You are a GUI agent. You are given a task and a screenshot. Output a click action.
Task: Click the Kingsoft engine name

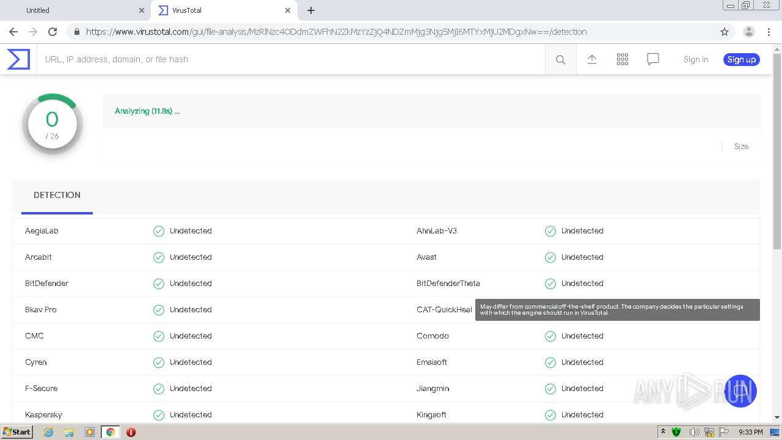(x=431, y=415)
